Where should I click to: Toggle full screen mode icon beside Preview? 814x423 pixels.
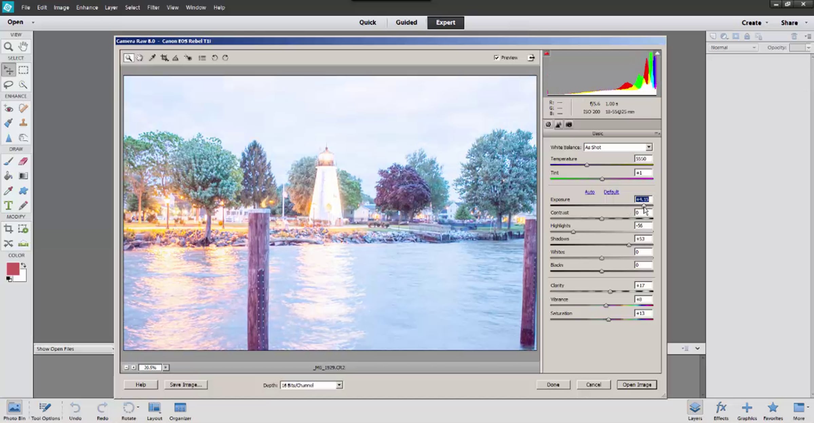point(531,58)
